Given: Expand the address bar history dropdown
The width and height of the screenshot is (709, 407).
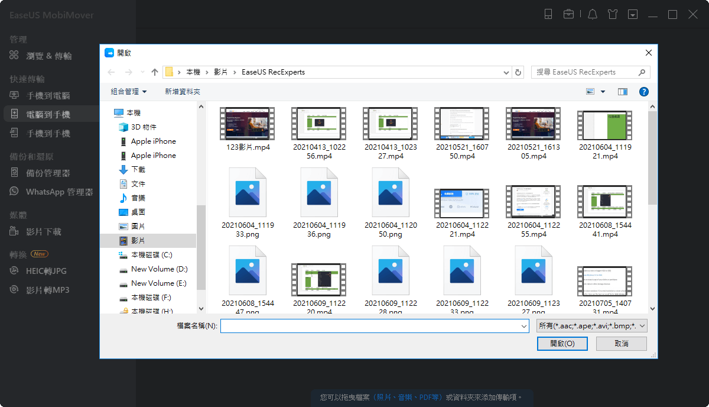Looking at the screenshot, I should 506,72.
